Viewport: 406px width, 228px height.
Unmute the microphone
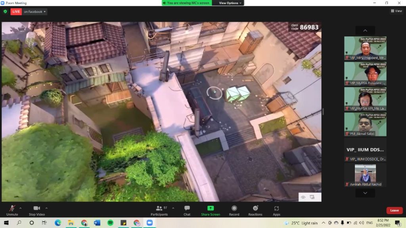tap(12, 210)
